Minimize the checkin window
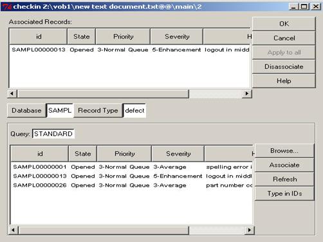 click(x=293, y=6)
